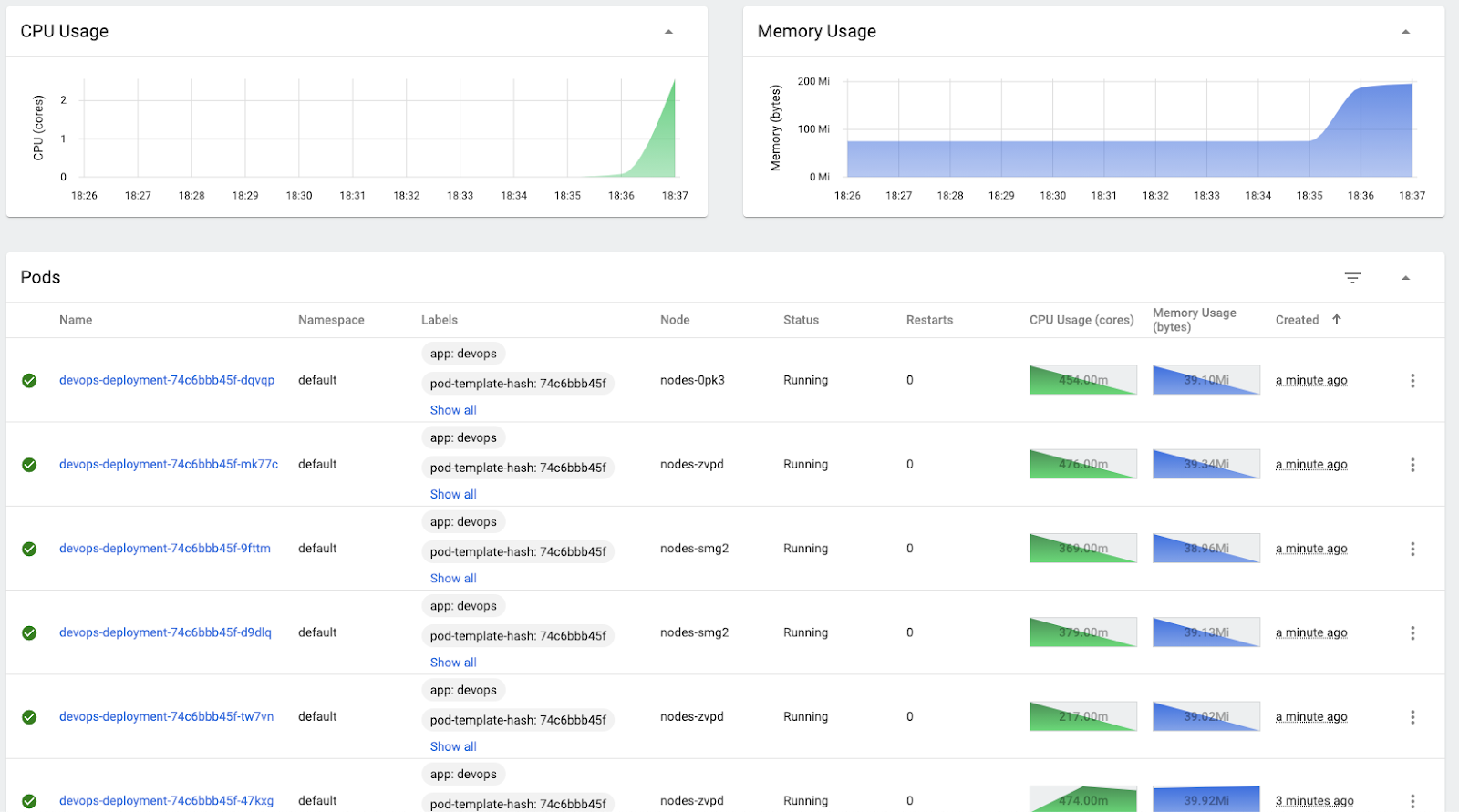Show all labels for the dqvqp pod
The height and width of the screenshot is (812, 1459).
[453, 410]
